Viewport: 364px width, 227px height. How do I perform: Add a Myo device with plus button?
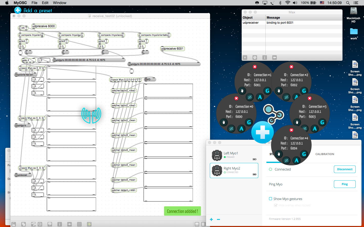coord(211,219)
